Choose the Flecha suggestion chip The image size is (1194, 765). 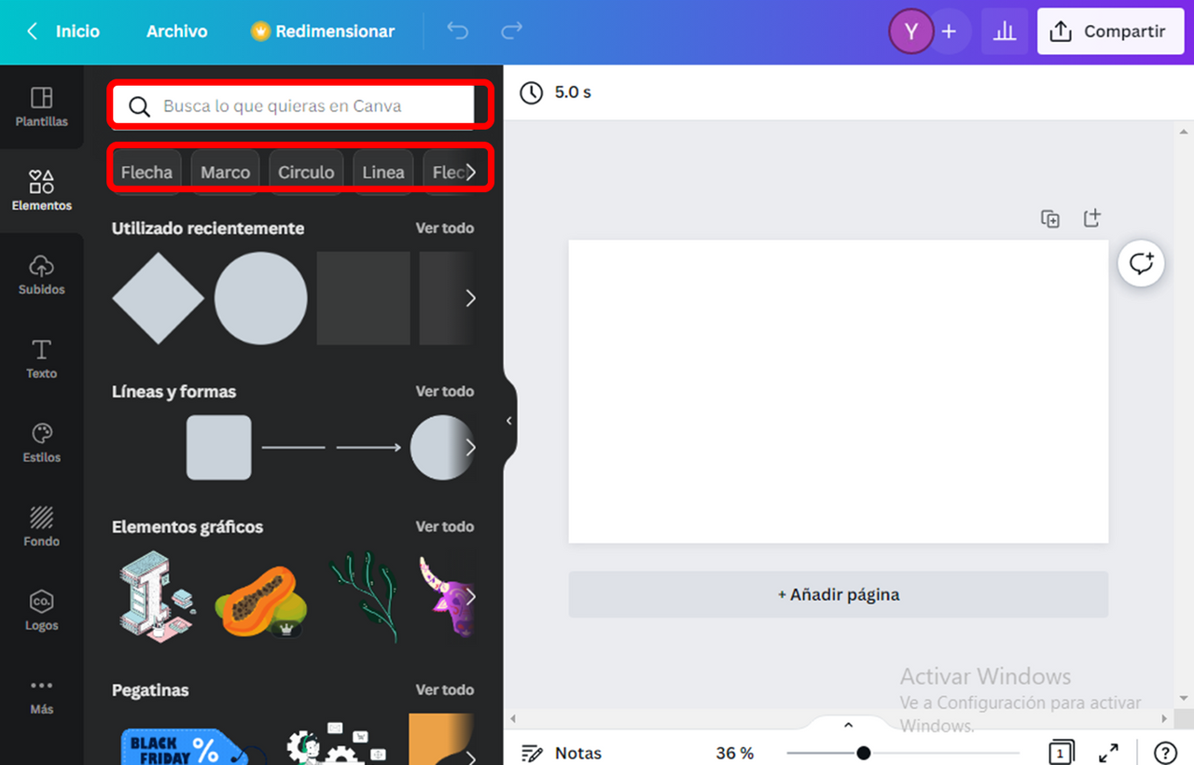point(146,172)
